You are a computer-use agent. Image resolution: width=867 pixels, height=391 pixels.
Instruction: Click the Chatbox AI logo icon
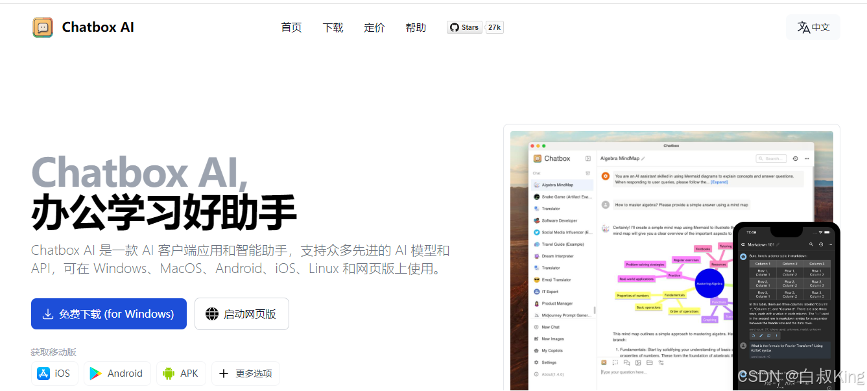[42, 27]
